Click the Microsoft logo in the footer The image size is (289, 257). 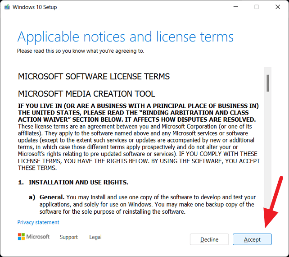(x=34, y=237)
